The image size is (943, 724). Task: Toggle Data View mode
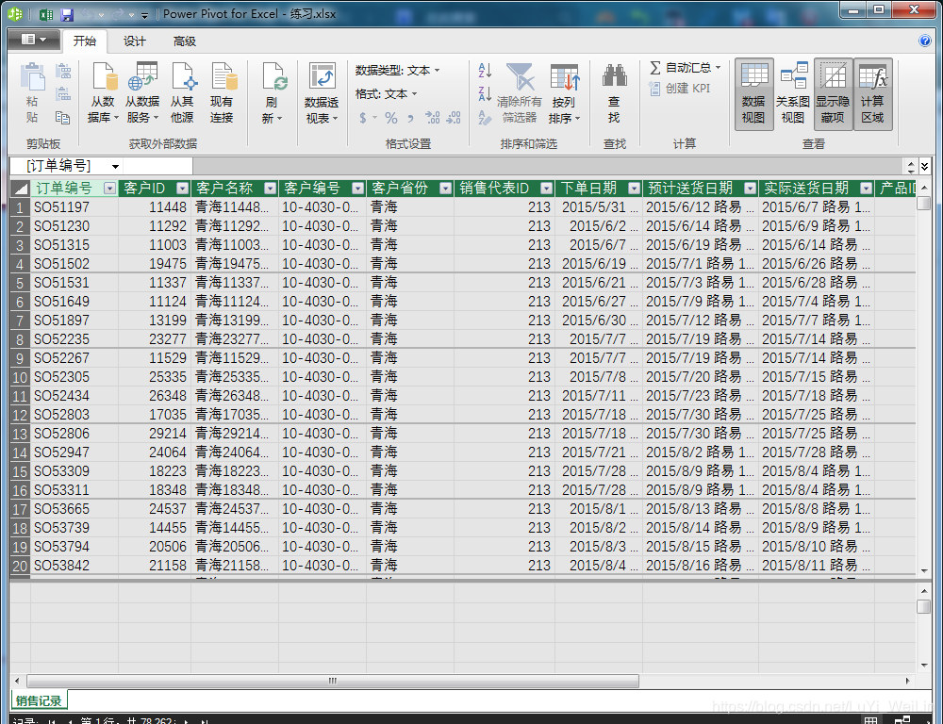tap(753, 94)
